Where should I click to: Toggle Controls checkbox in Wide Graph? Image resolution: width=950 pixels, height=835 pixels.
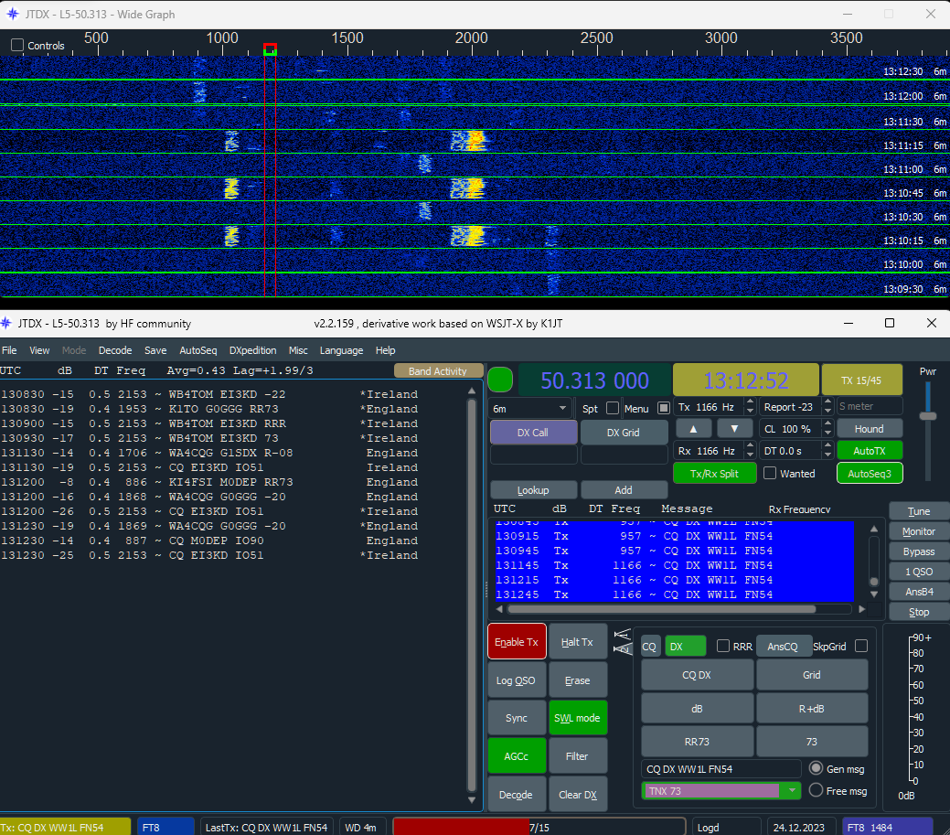(x=17, y=45)
